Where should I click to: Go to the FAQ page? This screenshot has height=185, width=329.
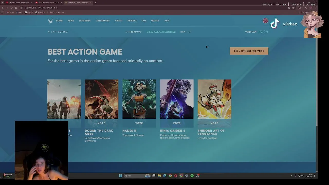point(144,21)
